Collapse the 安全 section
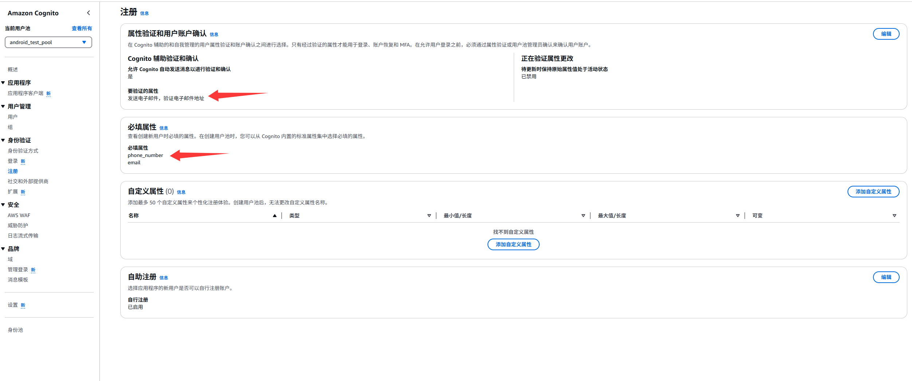This screenshot has width=912, height=381. 3,205
